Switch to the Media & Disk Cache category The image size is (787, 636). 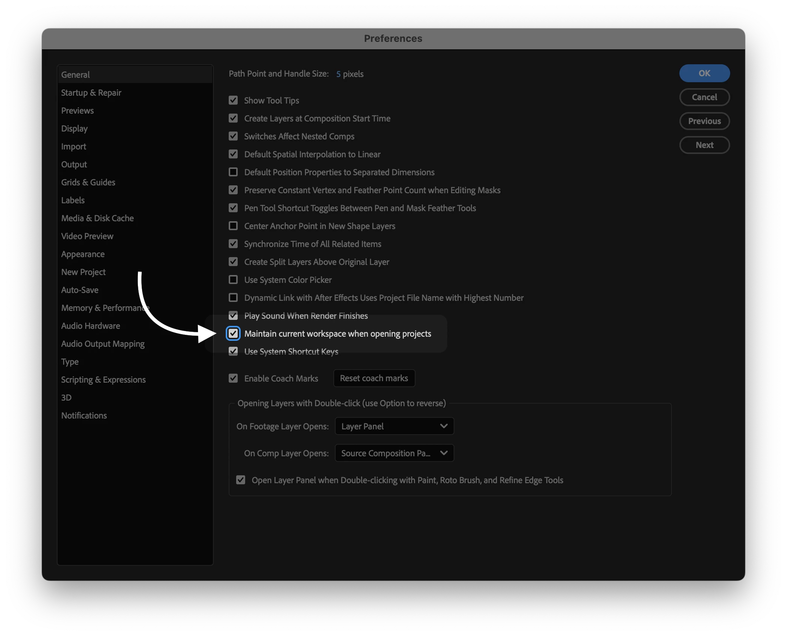coord(98,218)
